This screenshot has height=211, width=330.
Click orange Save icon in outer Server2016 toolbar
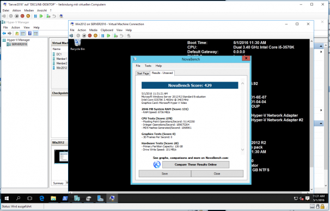[28, 16]
